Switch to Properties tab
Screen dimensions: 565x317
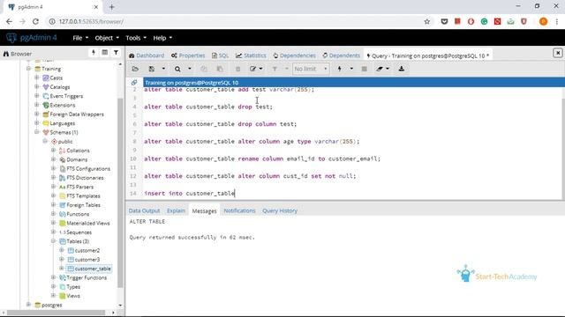[188, 55]
